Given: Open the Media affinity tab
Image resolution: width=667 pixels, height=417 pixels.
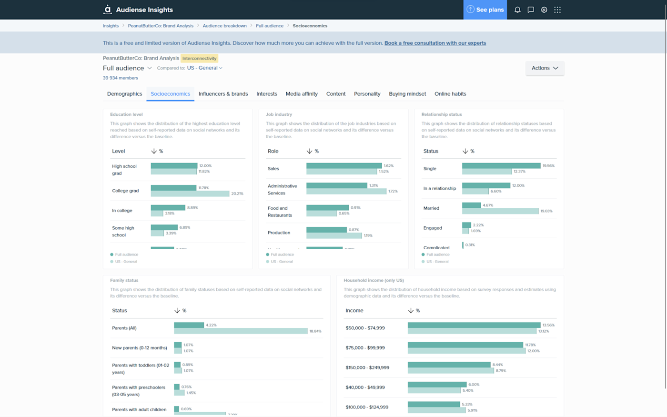Looking at the screenshot, I should [x=302, y=94].
